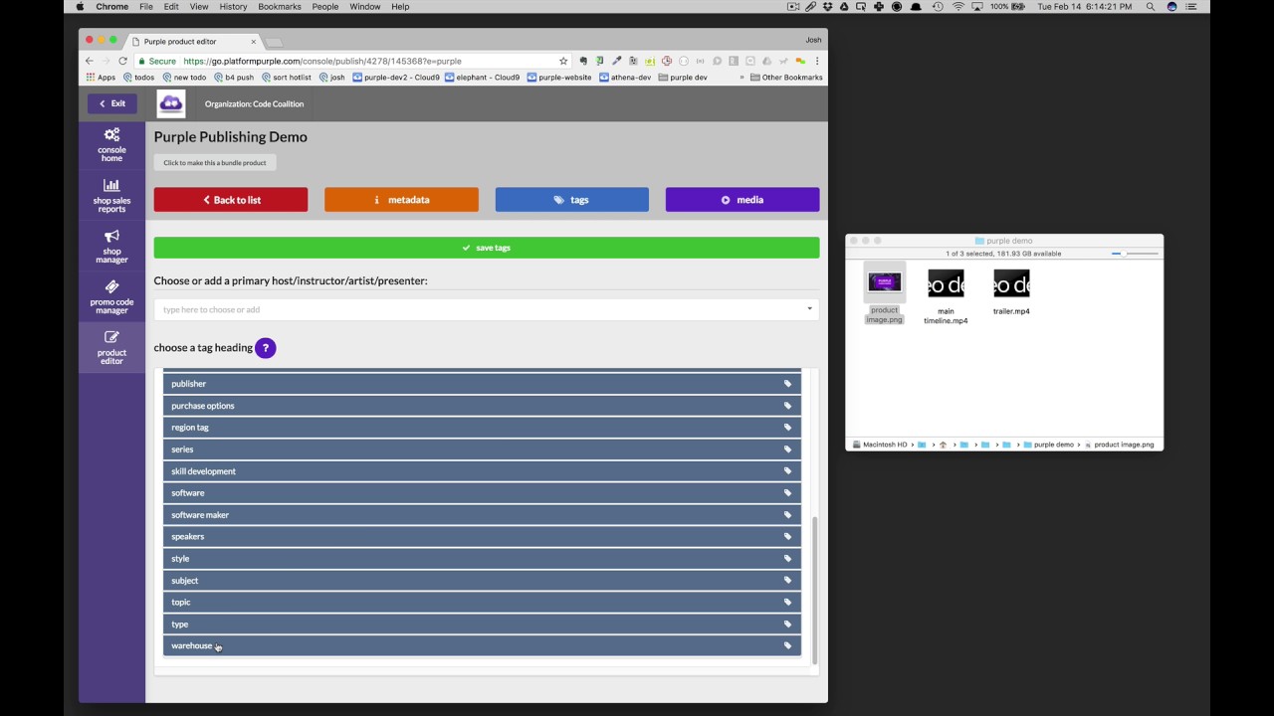Open the host/instructor chooser dropdown arrow
The width and height of the screenshot is (1274, 716).
[809, 309]
